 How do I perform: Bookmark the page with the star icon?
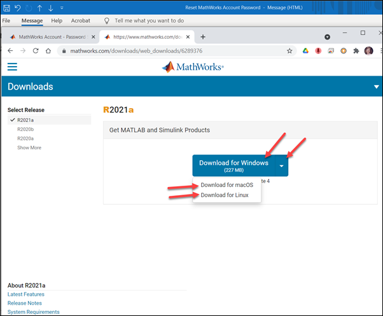tap(289, 51)
